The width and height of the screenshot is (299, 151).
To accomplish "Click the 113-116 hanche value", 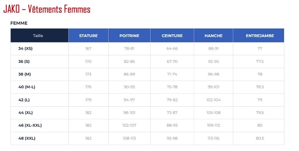I will point(214,138).
